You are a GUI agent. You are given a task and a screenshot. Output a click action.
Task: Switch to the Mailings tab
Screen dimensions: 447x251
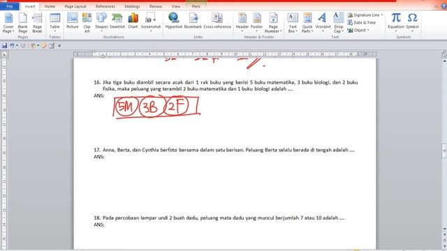point(132,6)
